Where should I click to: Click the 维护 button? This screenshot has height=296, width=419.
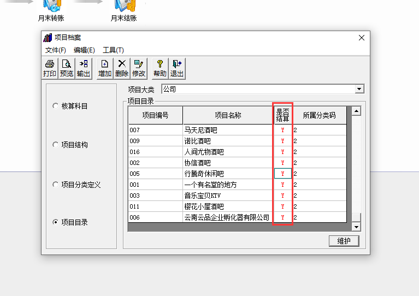point(344,241)
